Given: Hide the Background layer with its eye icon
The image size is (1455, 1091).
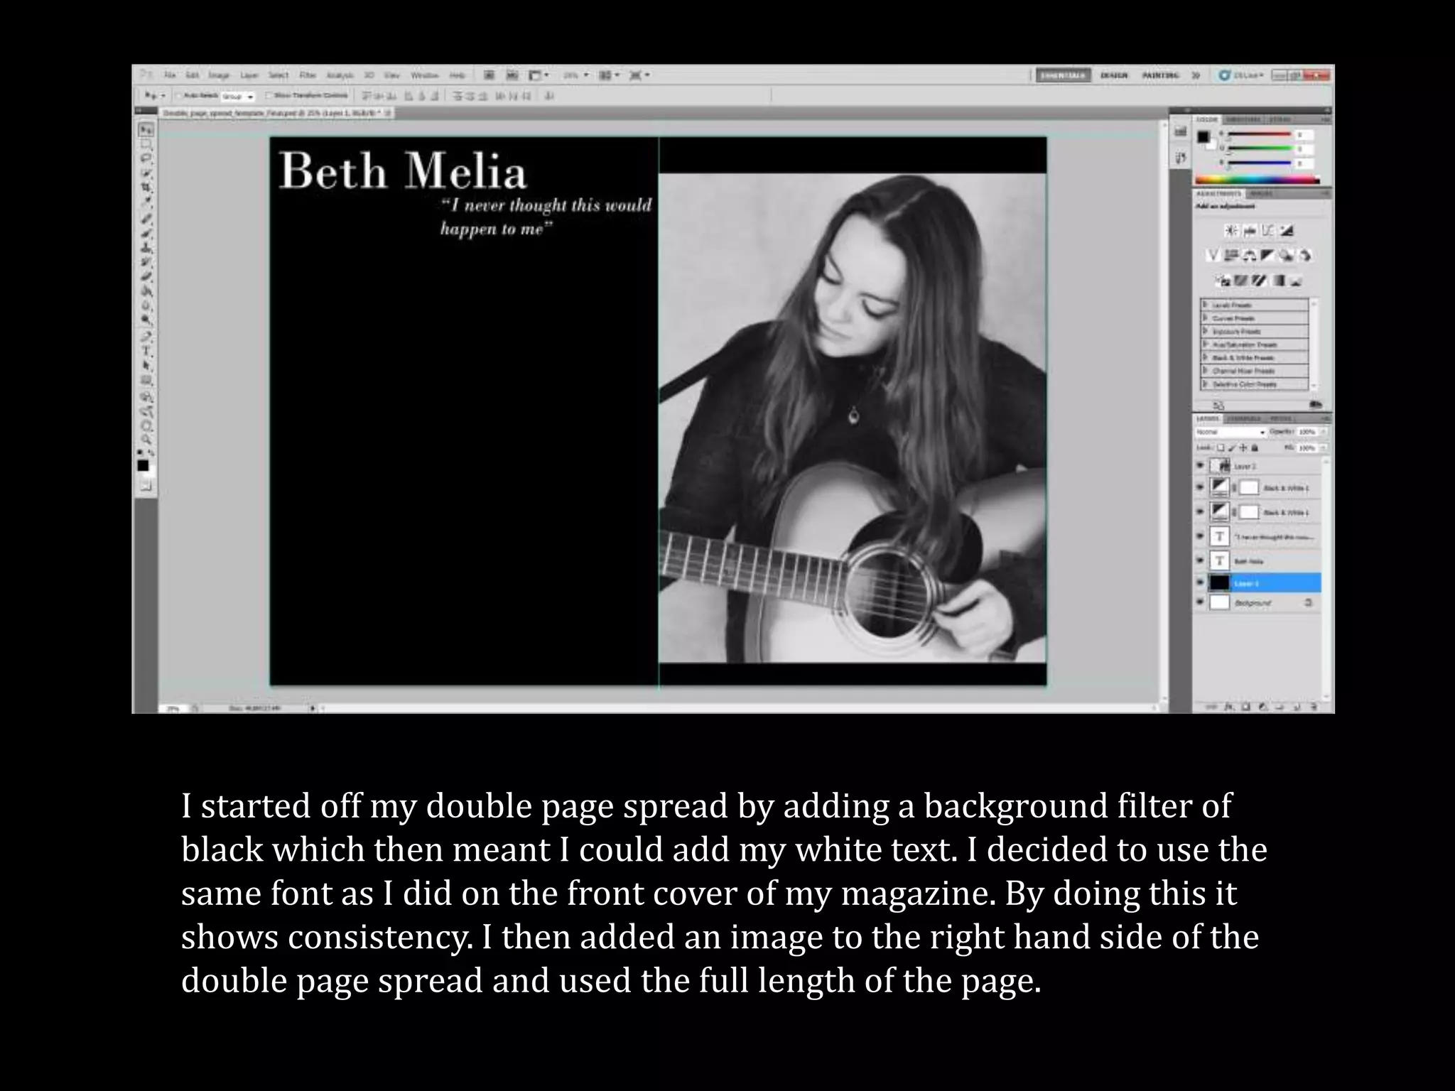Looking at the screenshot, I should coord(1201,602).
